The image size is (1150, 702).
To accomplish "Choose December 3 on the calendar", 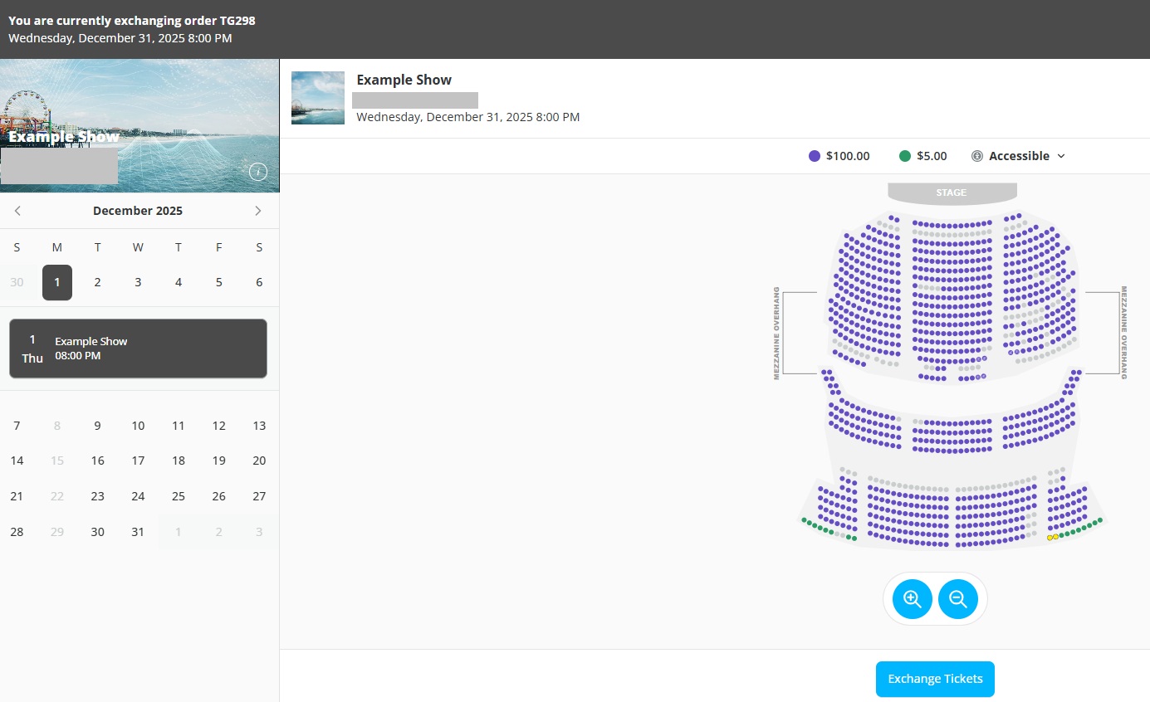I will [x=138, y=282].
